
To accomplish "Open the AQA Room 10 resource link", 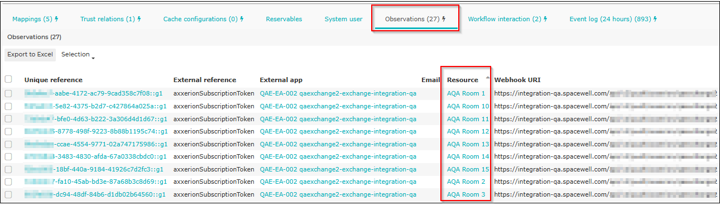I will point(468,106).
